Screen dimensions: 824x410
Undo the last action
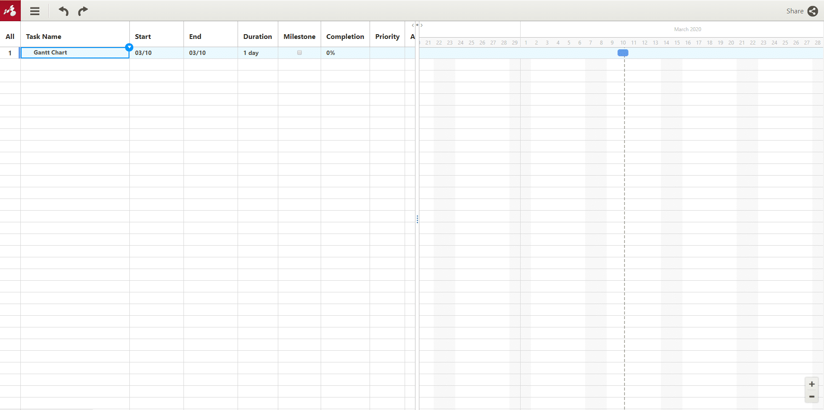pyautogui.click(x=64, y=11)
